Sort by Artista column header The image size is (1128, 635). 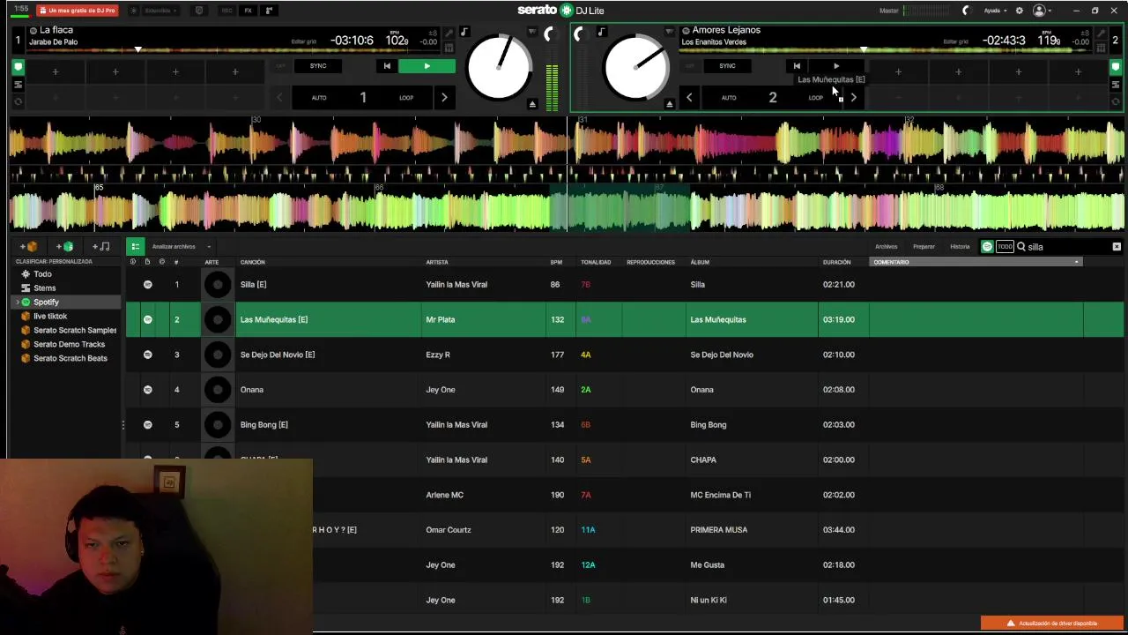click(437, 262)
